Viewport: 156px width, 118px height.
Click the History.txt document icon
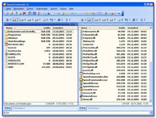point(81,41)
